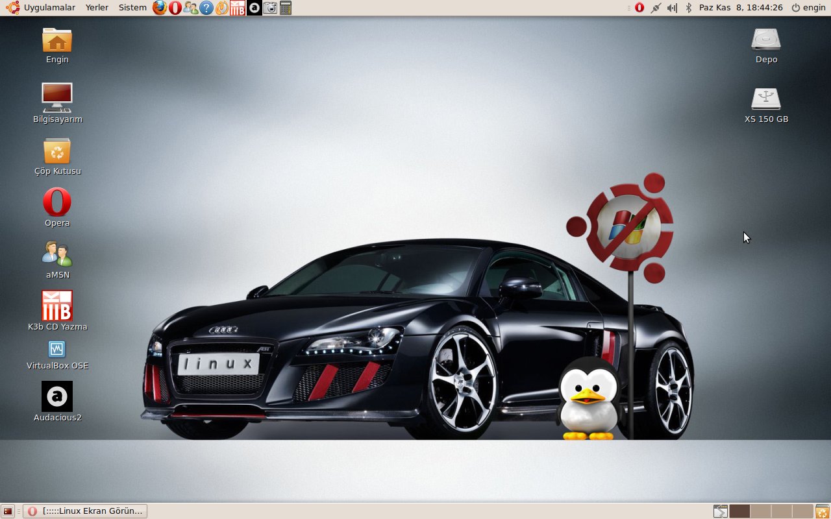Open the Bluetooth indicator menu

tap(688, 8)
